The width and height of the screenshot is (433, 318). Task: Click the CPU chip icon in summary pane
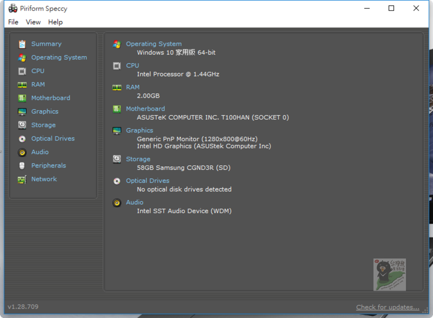coord(117,66)
